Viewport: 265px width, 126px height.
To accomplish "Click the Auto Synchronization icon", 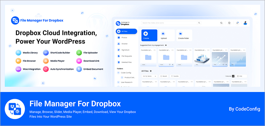I will click(46, 69).
